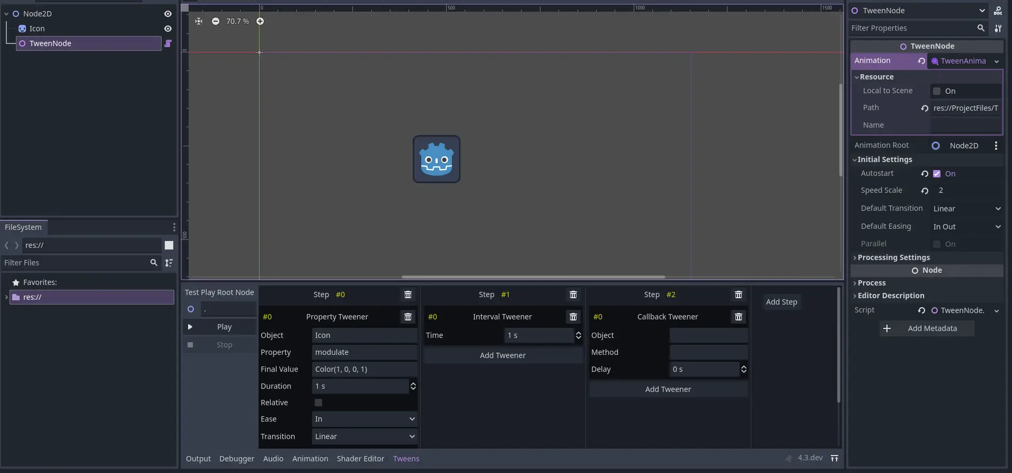The image size is (1012, 473).
Task: Add Tweener to Step #1
Action: [x=503, y=355]
